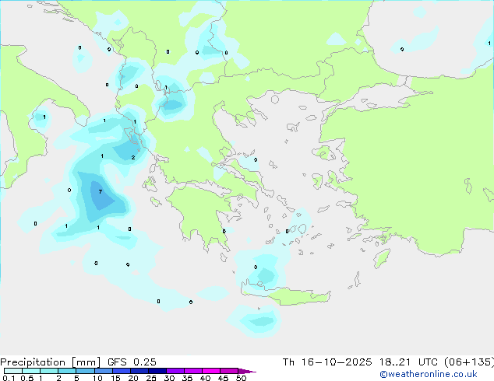The image size is (494, 381).
Task: Click the 'Th 16-10-2025' date text
Action: click(327, 362)
